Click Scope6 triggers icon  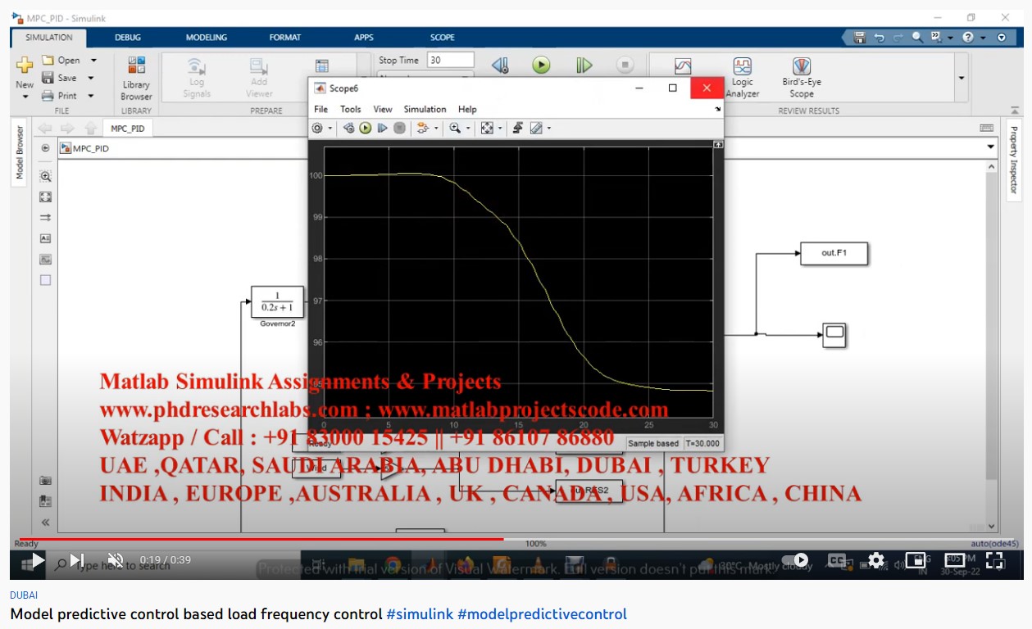[x=519, y=128]
